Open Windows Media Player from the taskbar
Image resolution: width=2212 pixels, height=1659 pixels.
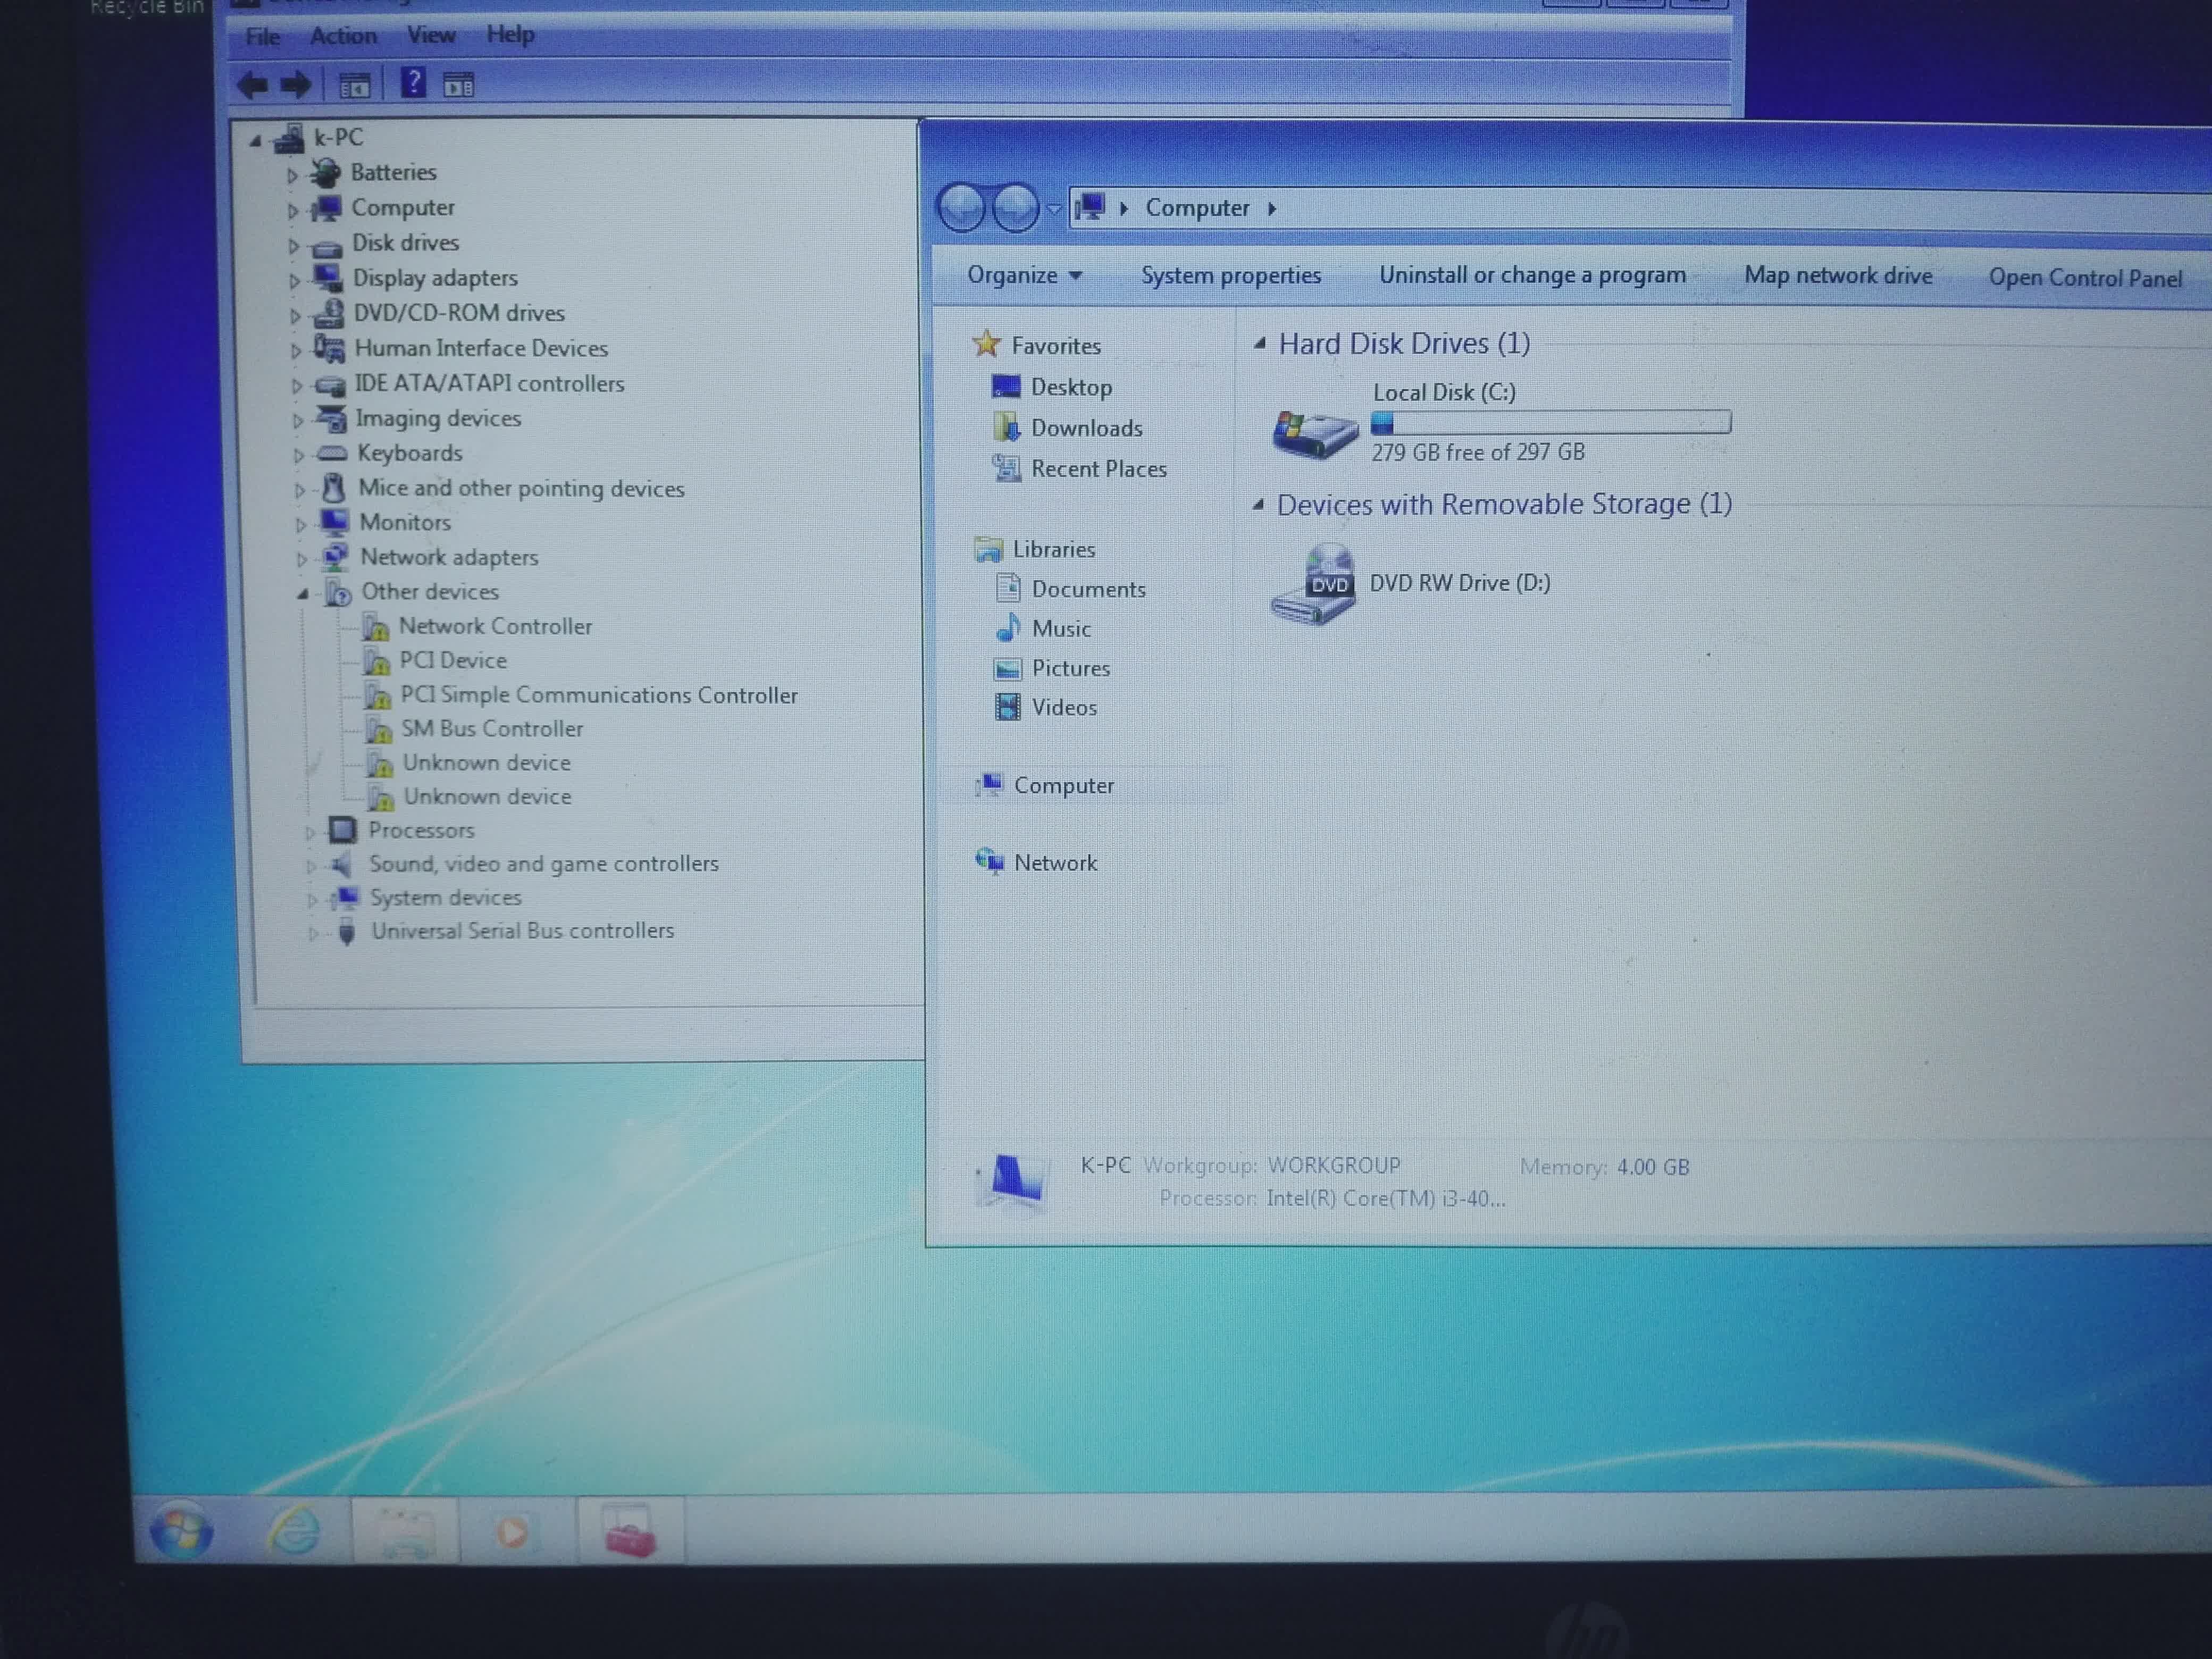tap(513, 1532)
